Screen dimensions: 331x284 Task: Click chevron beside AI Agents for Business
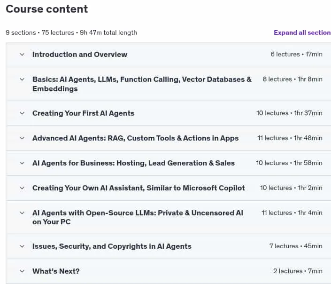22,163
